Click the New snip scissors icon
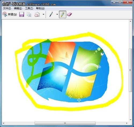The image size is (134, 127). [5, 14]
